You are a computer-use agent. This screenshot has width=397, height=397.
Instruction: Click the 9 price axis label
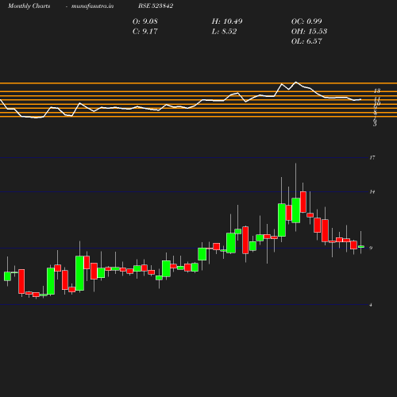(371, 248)
